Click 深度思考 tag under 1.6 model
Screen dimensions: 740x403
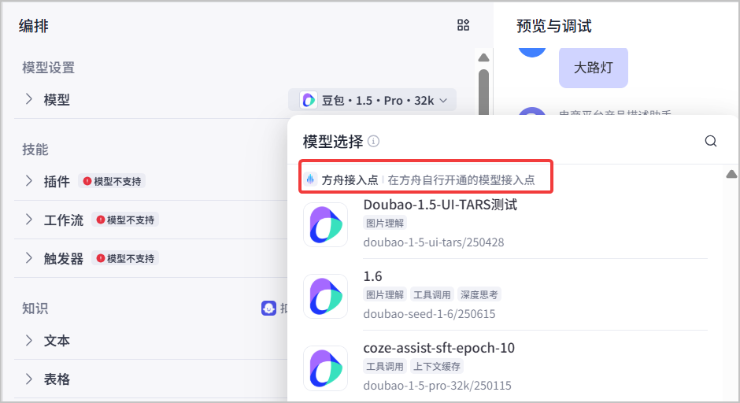click(x=479, y=295)
